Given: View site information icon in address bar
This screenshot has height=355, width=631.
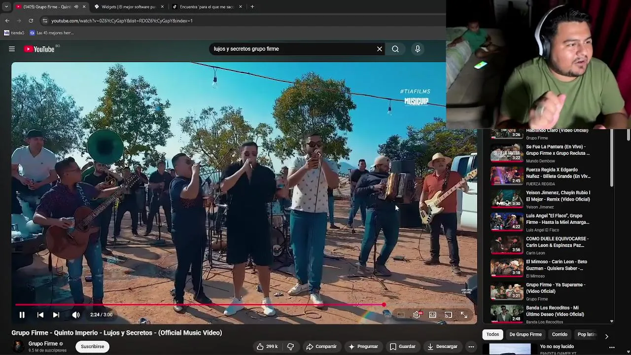Looking at the screenshot, I should pos(45,21).
